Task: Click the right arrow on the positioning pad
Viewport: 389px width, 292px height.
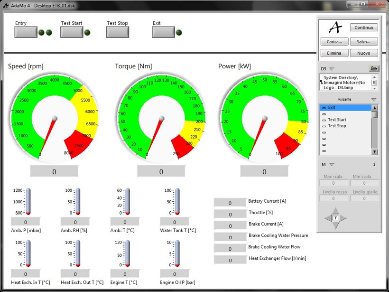Action: tap(343, 218)
